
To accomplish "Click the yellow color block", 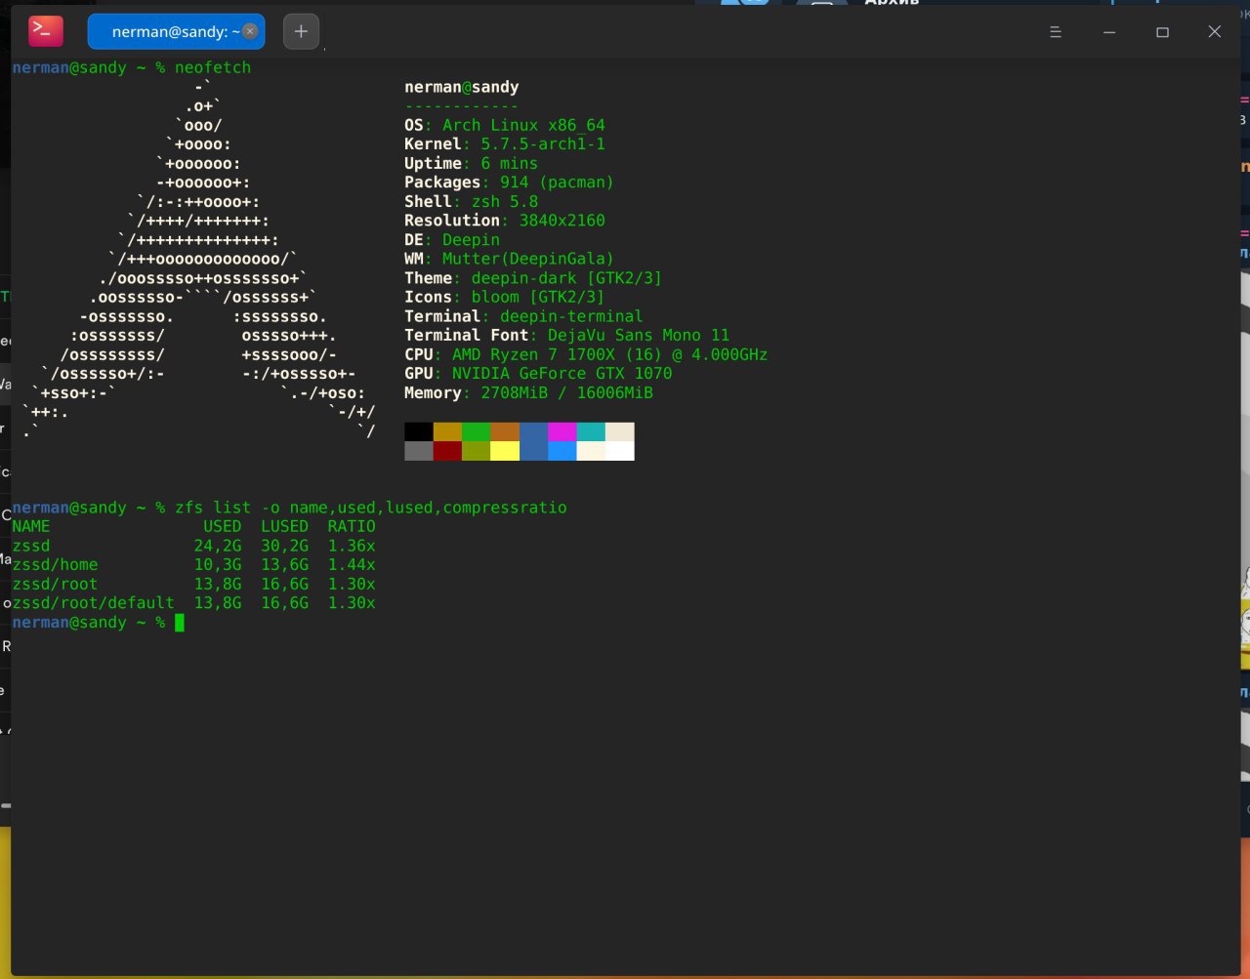I will click(x=505, y=451).
